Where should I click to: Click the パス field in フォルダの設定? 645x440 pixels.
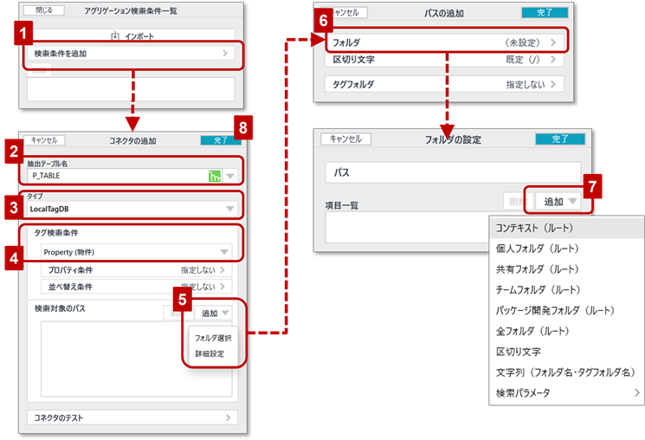pos(453,172)
